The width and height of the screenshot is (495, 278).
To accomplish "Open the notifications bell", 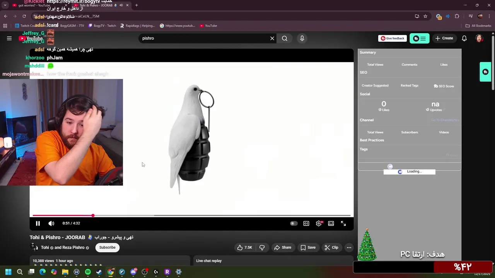I will 464,38.
